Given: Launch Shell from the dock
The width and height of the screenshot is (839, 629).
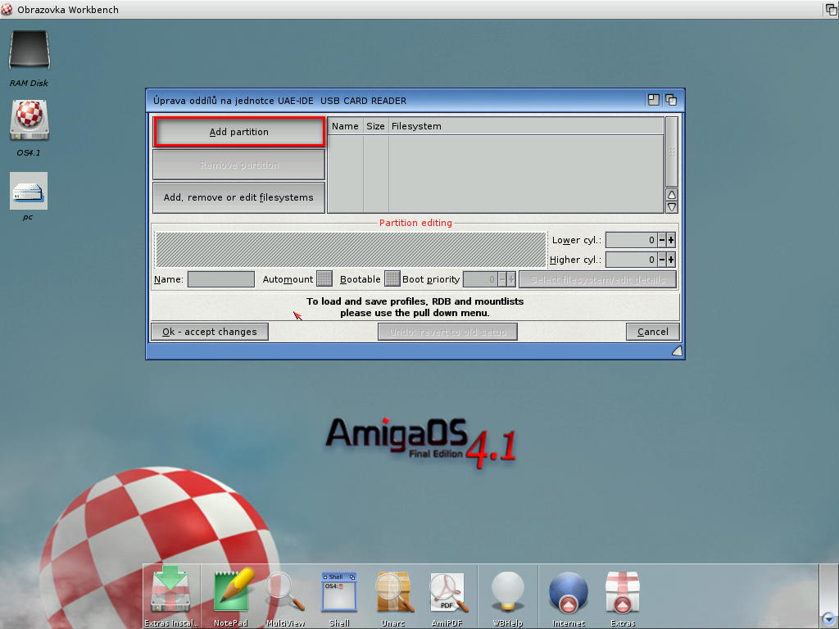Looking at the screenshot, I should point(339,591).
